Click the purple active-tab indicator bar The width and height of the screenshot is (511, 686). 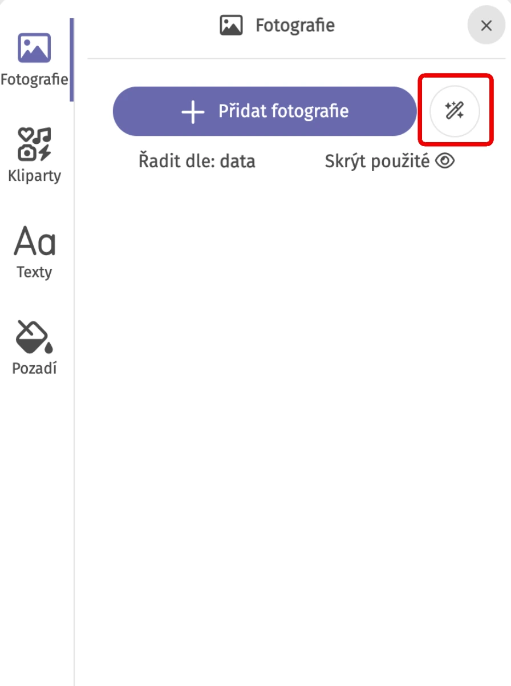coord(72,60)
